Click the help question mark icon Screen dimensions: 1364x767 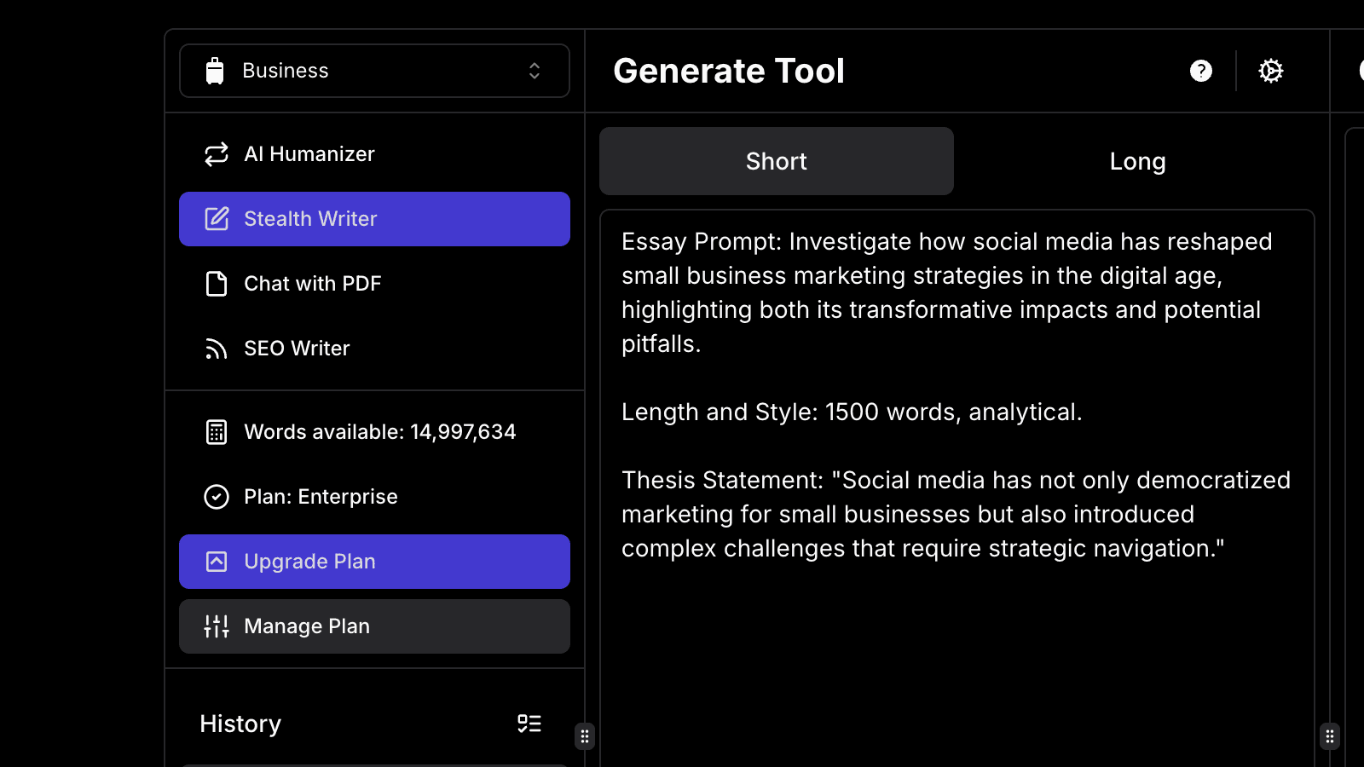pos(1200,71)
